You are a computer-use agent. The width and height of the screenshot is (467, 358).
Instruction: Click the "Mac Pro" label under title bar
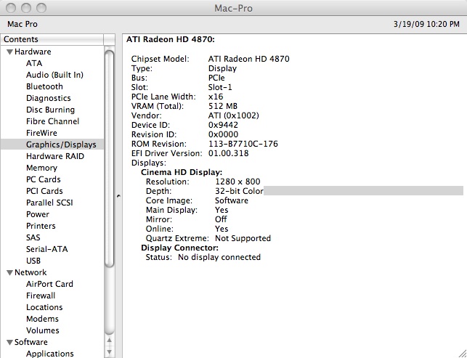point(23,24)
